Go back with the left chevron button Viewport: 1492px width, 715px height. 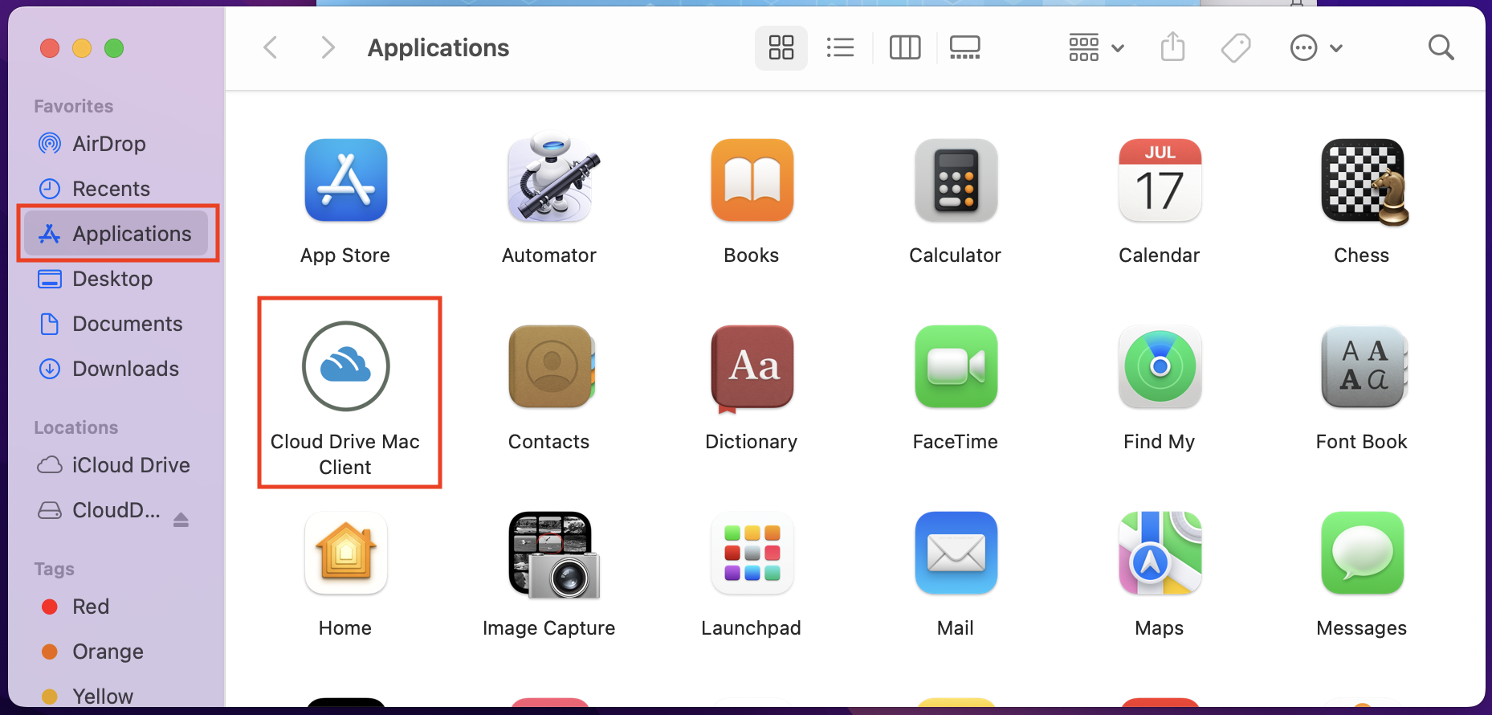(271, 47)
